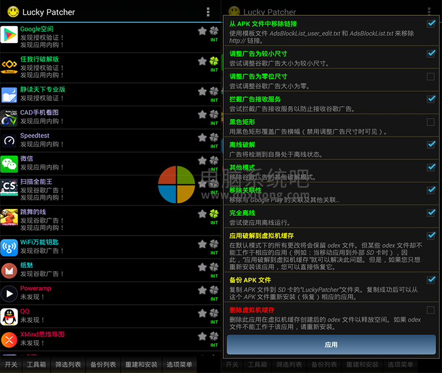Uncheck 从 APK 文件中移除链接 checkbox
The width and height of the screenshot is (442, 373).
[x=431, y=24]
